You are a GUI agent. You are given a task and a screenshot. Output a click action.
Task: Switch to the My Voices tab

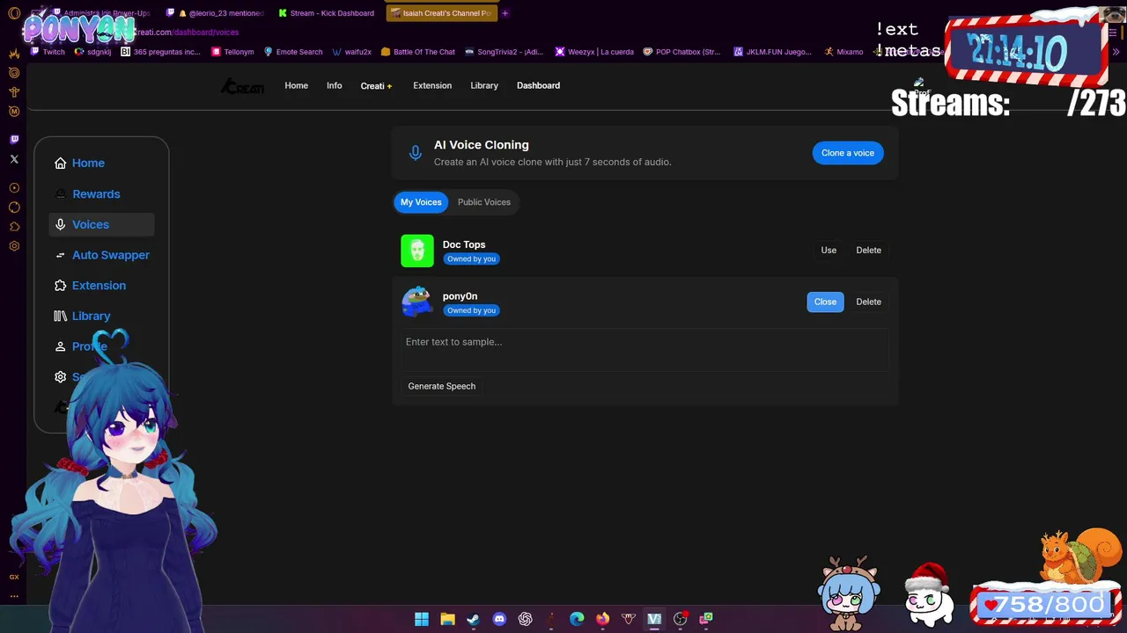click(x=421, y=202)
